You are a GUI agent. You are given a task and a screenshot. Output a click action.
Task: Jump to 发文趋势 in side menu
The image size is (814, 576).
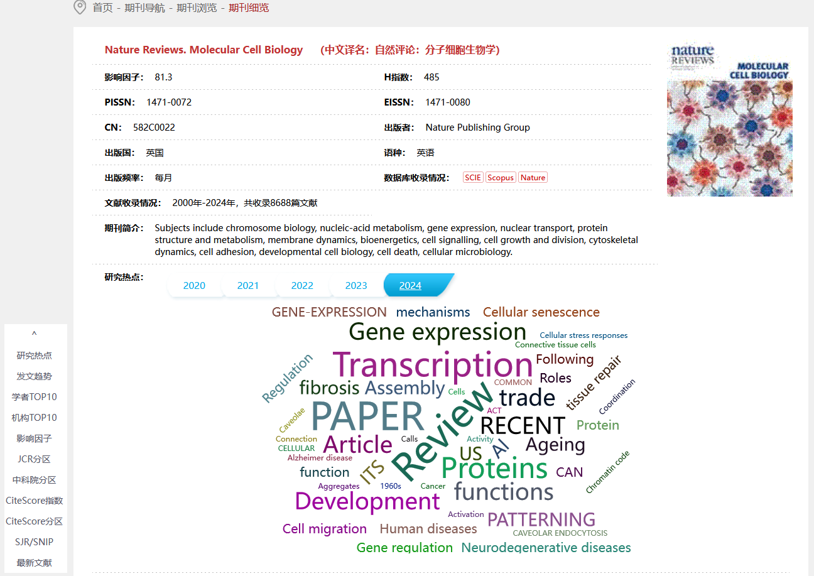[x=35, y=376]
